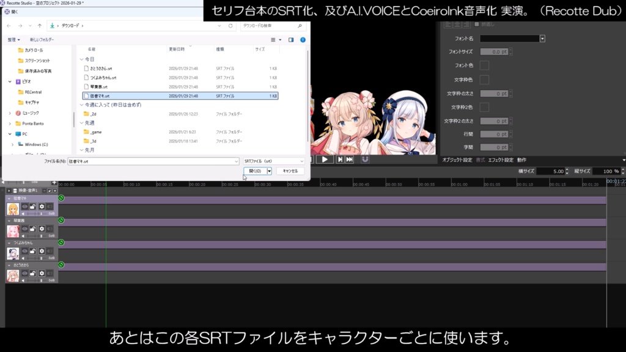
Task: Go up one folder level in dialog
Action: click(x=40, y=26)
